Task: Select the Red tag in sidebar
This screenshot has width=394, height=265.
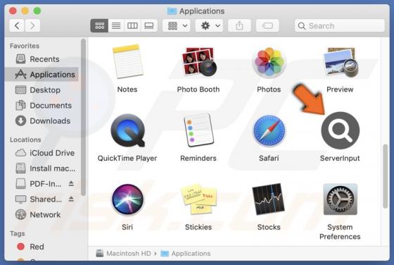Action: [x=42, y=247]
